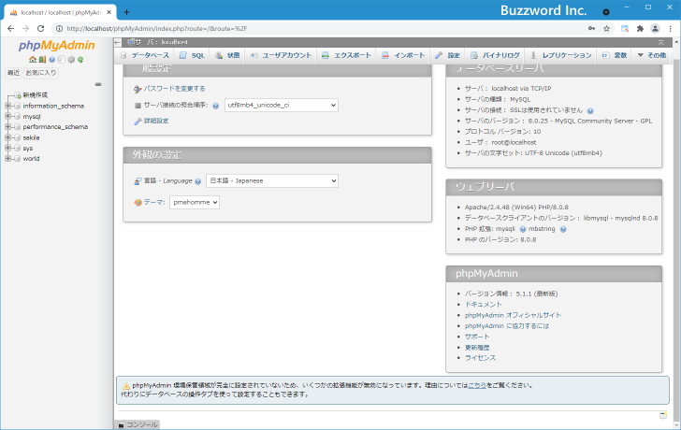
Task: Click help icon next to 言語 - Language
Action: click(198, 181)
